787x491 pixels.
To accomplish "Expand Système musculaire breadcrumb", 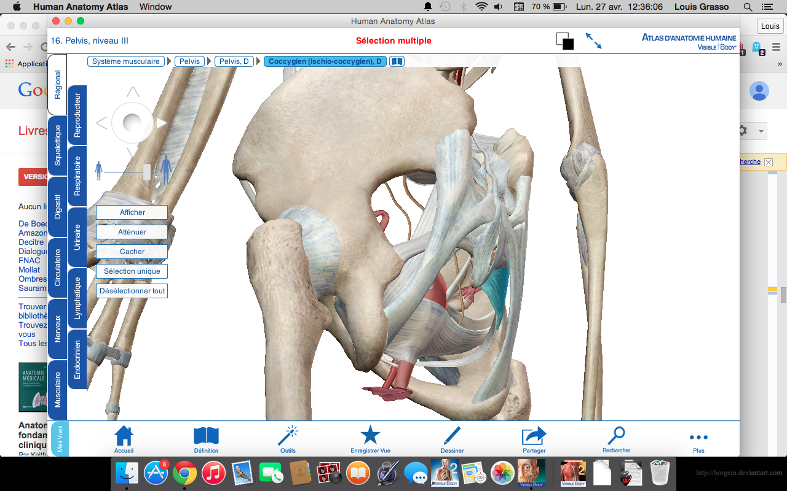I will pos(126,61).
